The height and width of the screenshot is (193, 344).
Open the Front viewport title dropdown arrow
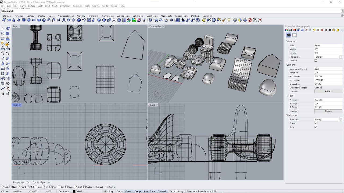(x=20, y=105)
